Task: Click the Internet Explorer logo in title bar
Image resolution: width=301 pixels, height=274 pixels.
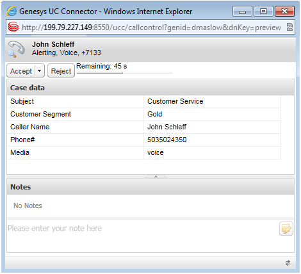Action: [x=12, y=11]
